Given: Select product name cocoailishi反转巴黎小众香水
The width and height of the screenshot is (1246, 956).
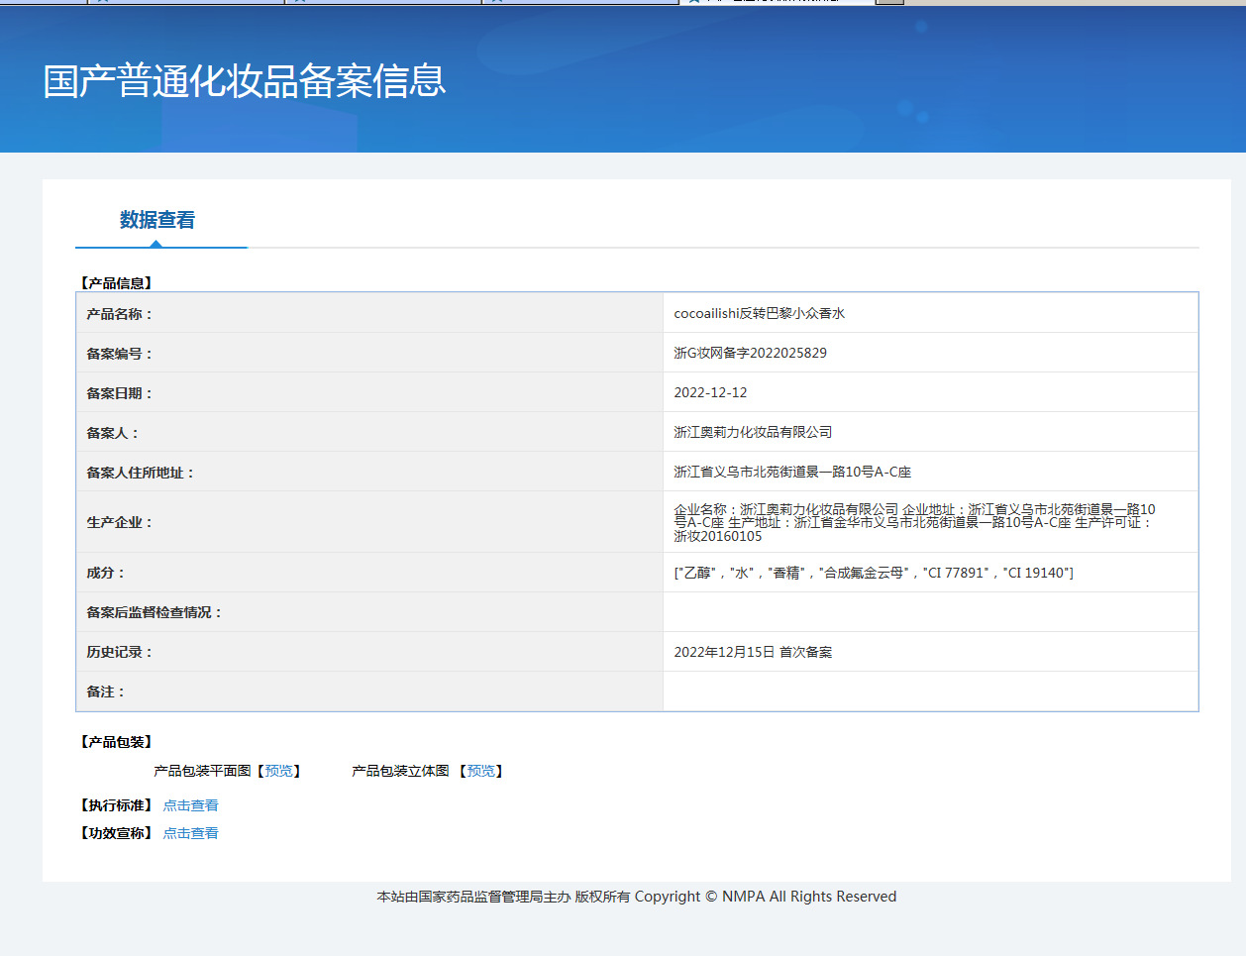Looking at the screenshot, I should [759, 313].
